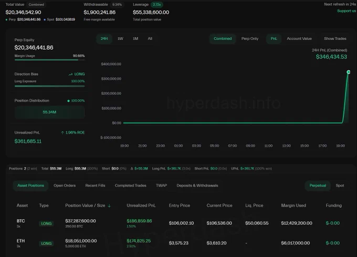Click the green dot in Position Distribution
357x257 pixels.
(x=68, y=101)
